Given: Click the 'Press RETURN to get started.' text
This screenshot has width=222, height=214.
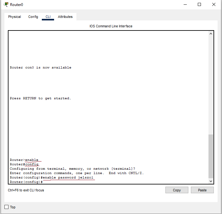Looking at the screenshot, I should pyautogui.click(x=41, y=98).
